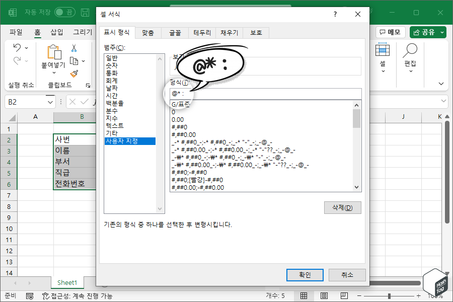Switch to the 테두리 dialog tab
The height and width of the screenshot is (302, 453).
point(202,32)
